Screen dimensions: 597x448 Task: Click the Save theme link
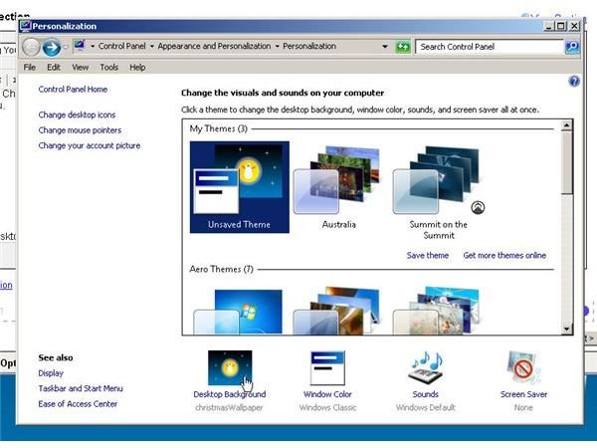[x=428, y=255]
